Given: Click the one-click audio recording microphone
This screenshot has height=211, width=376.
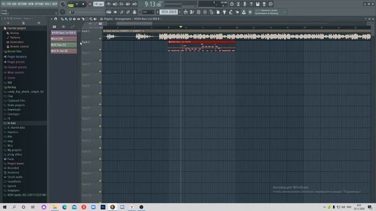Looking at the screenshot, I should (x=244, y=4).
